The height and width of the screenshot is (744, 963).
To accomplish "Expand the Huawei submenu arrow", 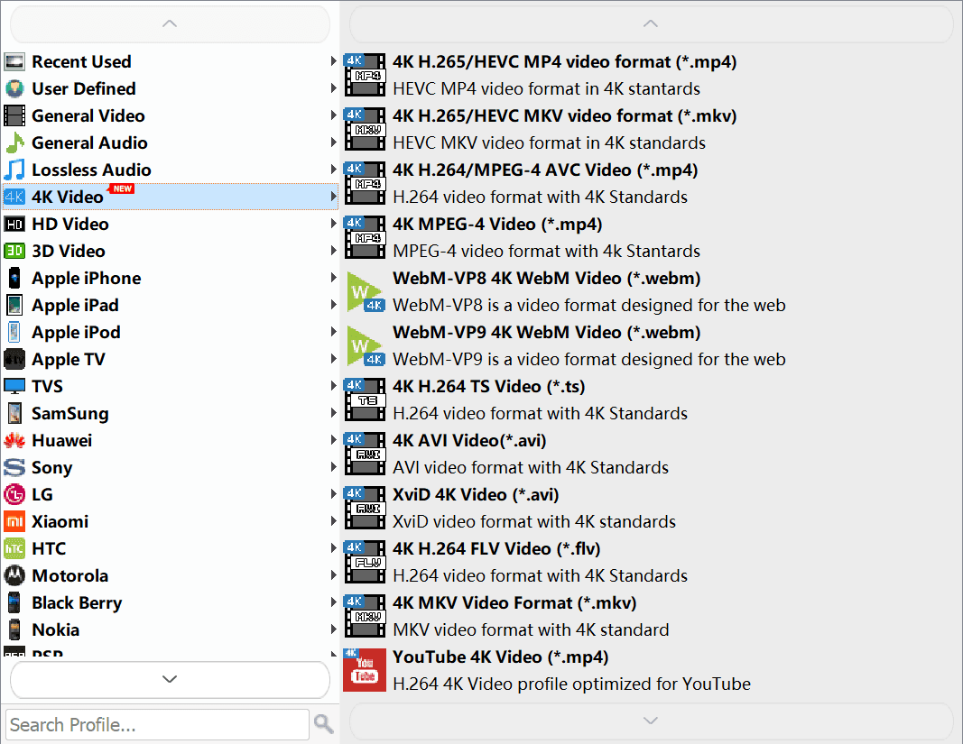I will pyautogui.click(x=334, y=439).
